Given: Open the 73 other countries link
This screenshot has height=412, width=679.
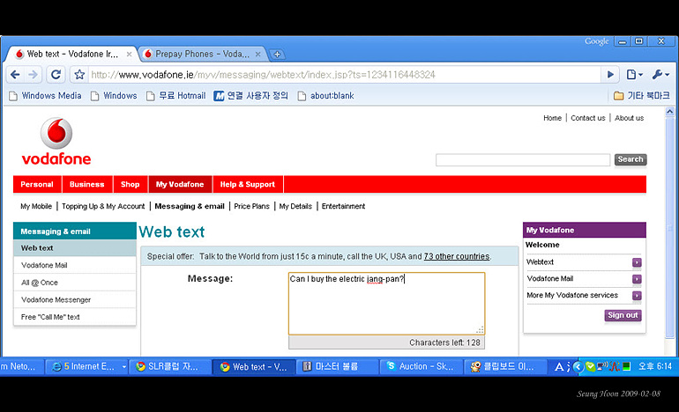Looking at the screenshot, I should (457, 256).
